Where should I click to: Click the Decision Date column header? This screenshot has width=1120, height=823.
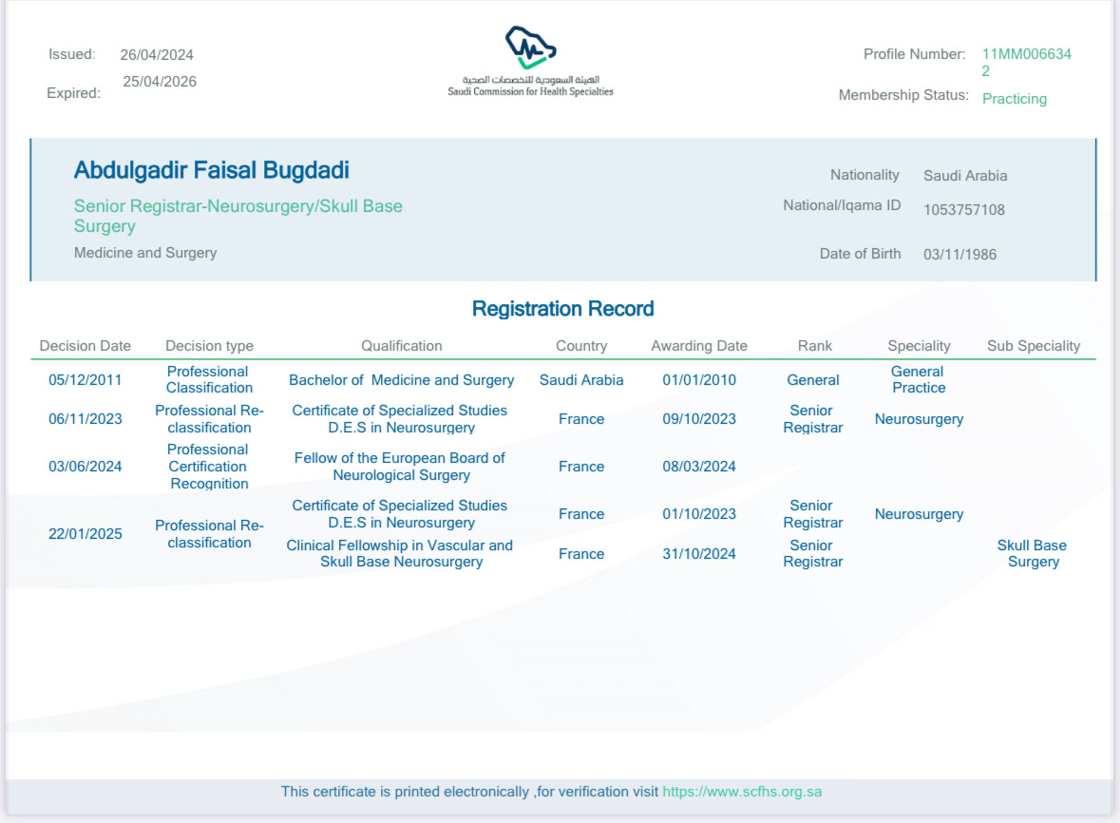click(x=85, y=346)
